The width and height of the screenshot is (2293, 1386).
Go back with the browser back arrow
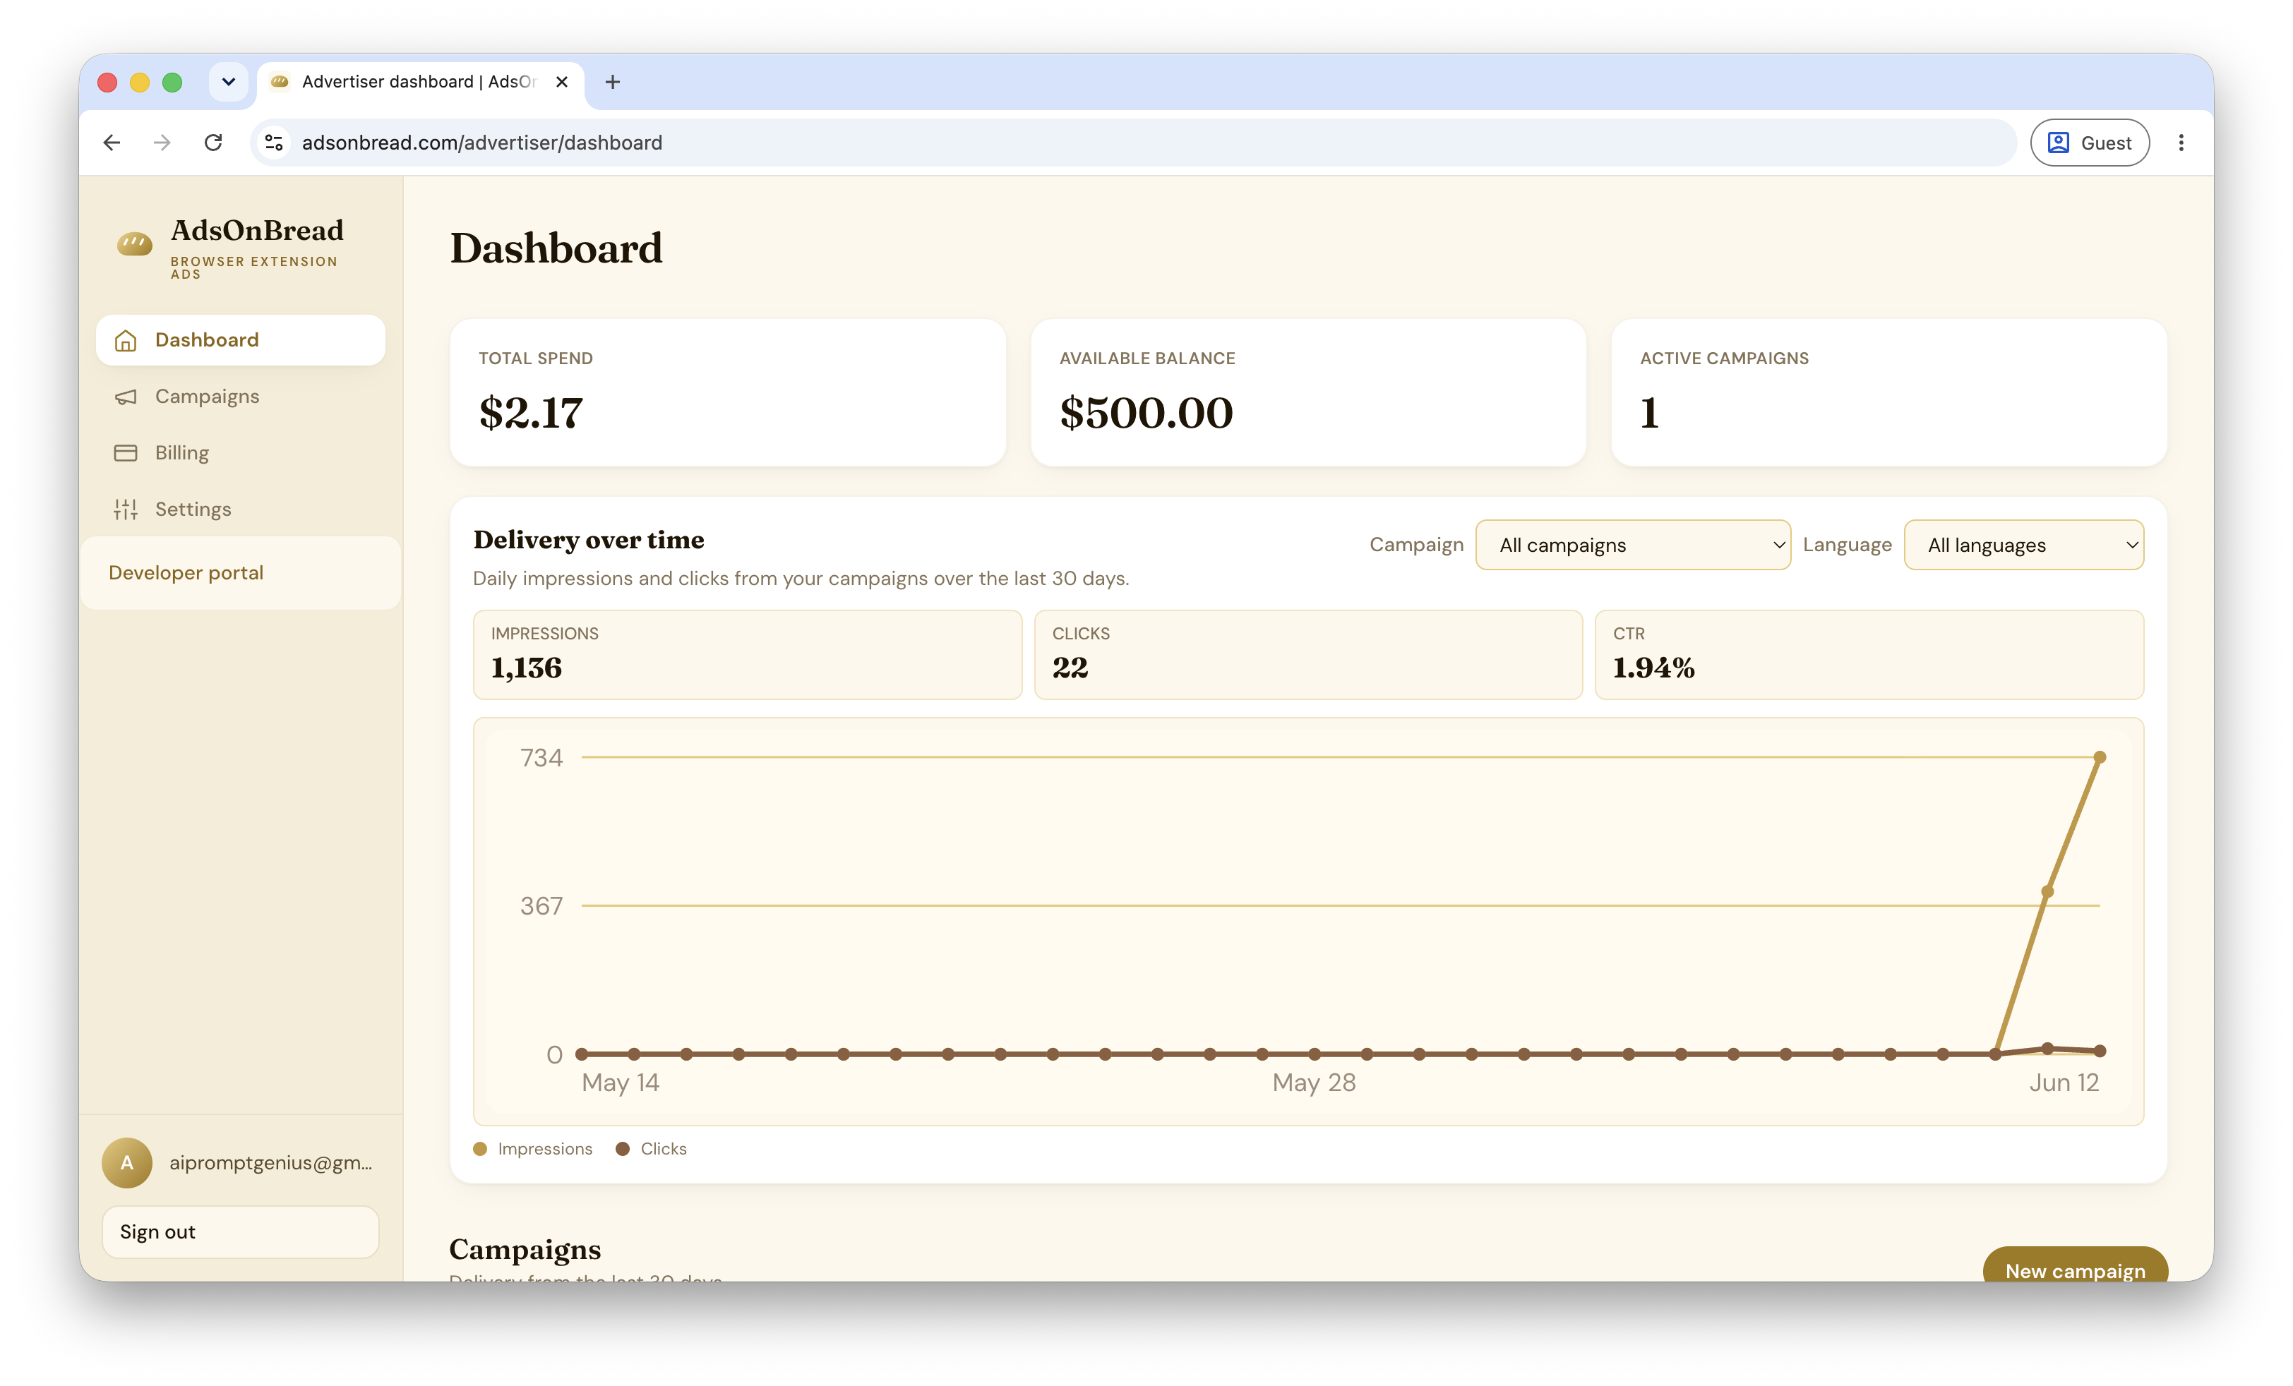pyautogui.click(x=112, y=143)
